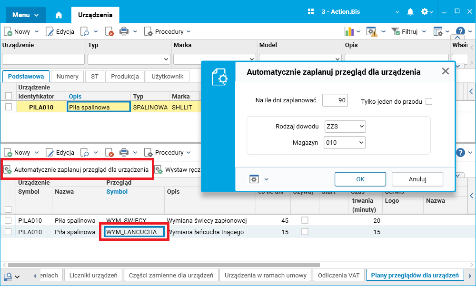Viewport: 476px width, 286px height.
Task: Check the row box for WYM_SWIECY
Action: 8,220
